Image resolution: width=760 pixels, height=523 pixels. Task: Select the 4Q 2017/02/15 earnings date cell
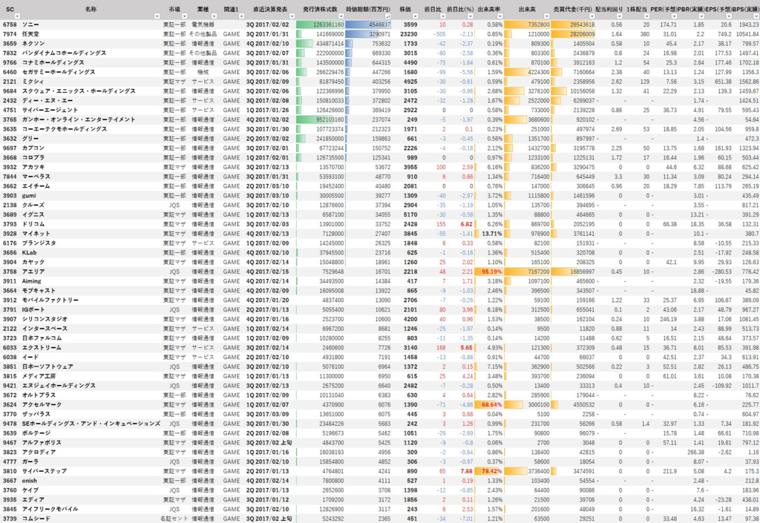click(x=267, y=272)
